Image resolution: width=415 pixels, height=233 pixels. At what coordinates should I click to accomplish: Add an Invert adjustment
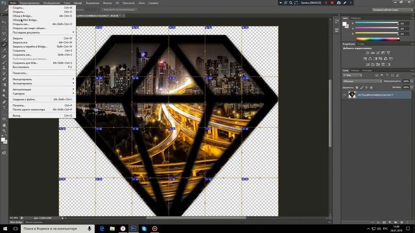[x=368, y=65]
